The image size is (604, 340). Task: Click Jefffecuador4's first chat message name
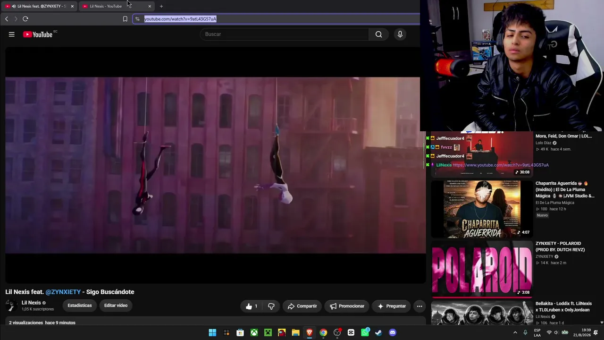click(x=450, y=138)
